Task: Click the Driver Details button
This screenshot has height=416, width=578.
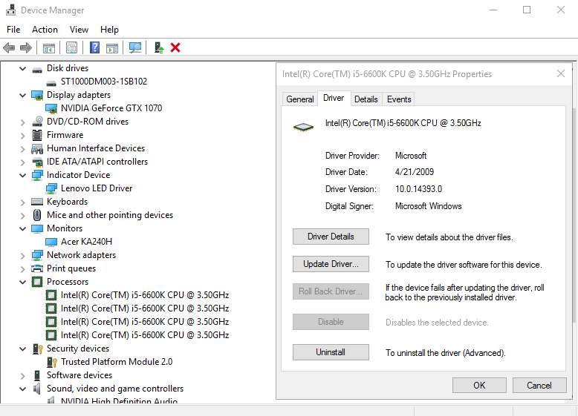Action: click(331, 237)
